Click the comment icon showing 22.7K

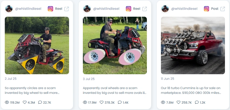(40, 102)
